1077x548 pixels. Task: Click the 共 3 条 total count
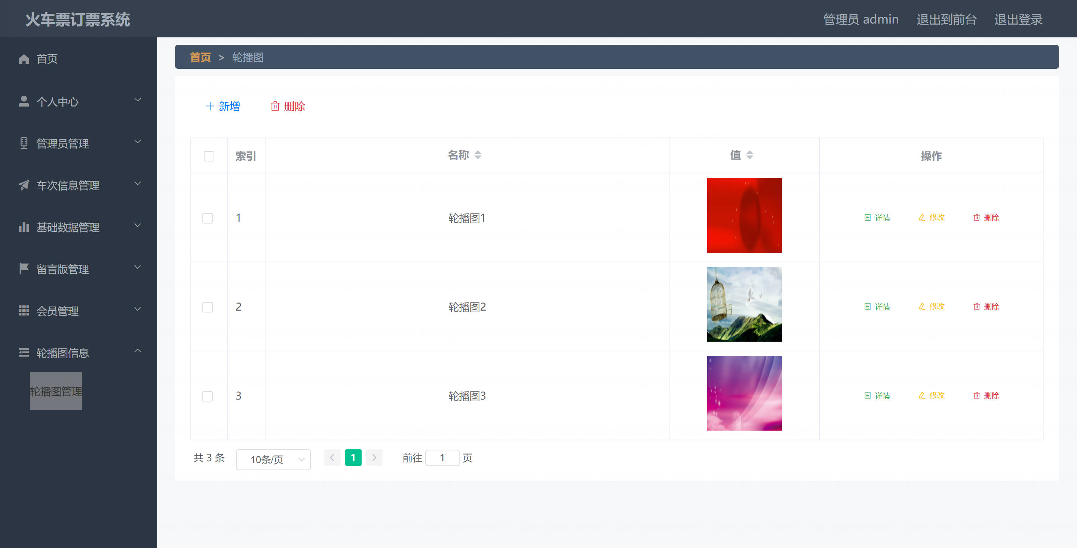pyautogui.click(x=209, y=458)
